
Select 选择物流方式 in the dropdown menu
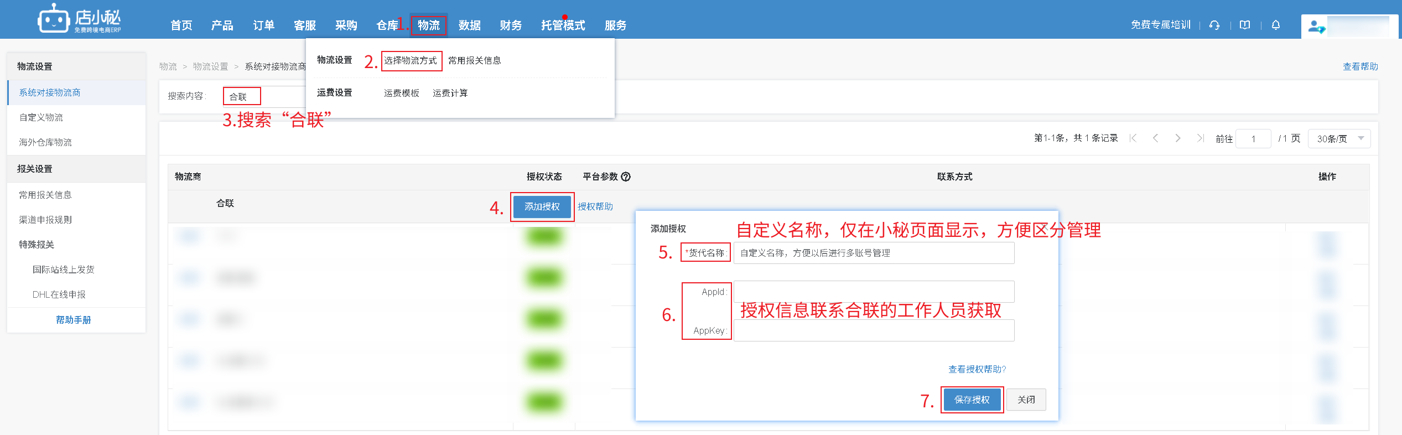point(411,60)
